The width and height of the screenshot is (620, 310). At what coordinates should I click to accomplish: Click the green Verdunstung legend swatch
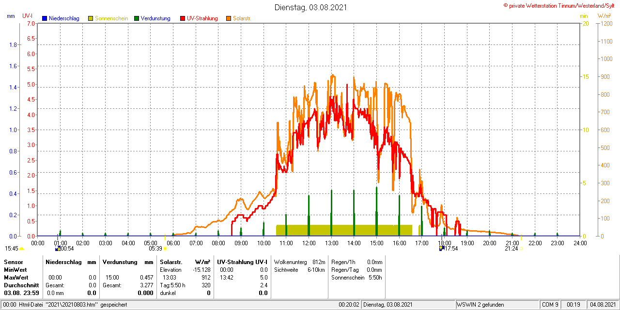coord(137,18)
